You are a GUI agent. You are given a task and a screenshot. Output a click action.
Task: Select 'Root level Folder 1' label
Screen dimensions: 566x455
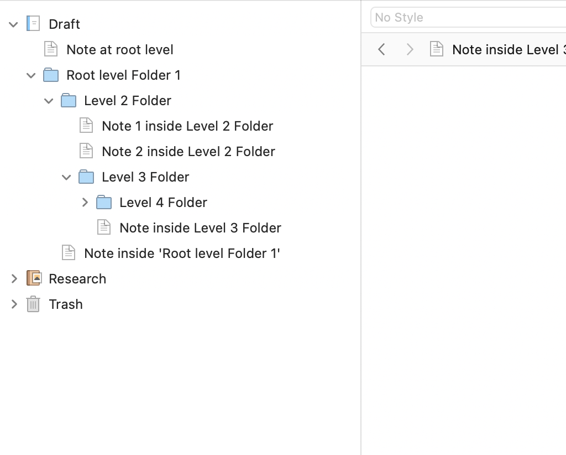[x=123, y=75]
